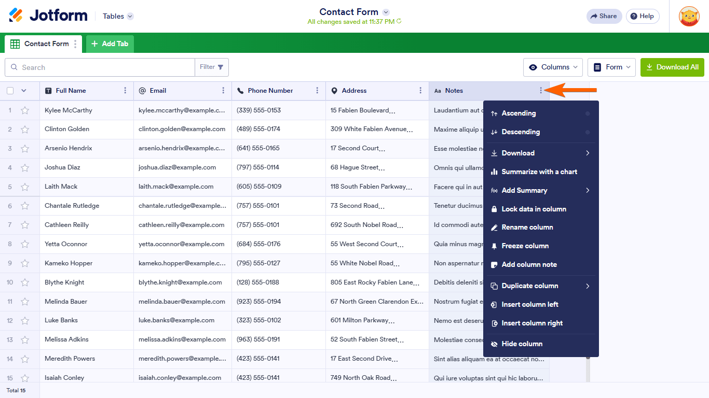Viewport: 709px width, 398px height.
Task: Expand the Form view dropdown
Action: pos(611,67)
